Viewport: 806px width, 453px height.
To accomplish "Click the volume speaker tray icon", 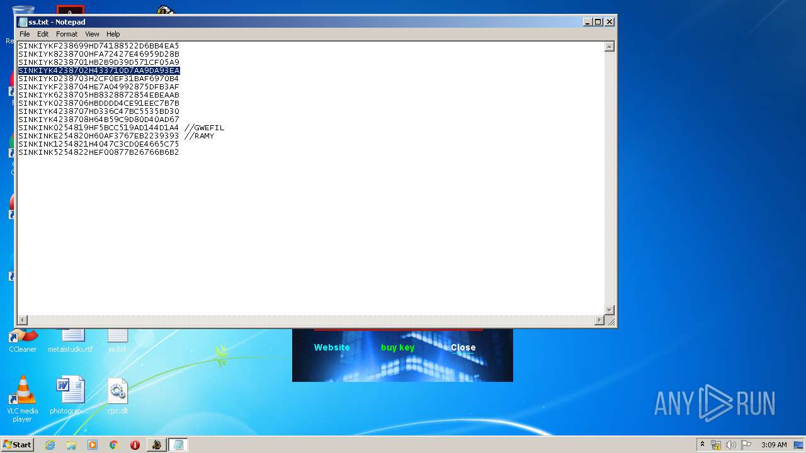I will click(731, 445).
